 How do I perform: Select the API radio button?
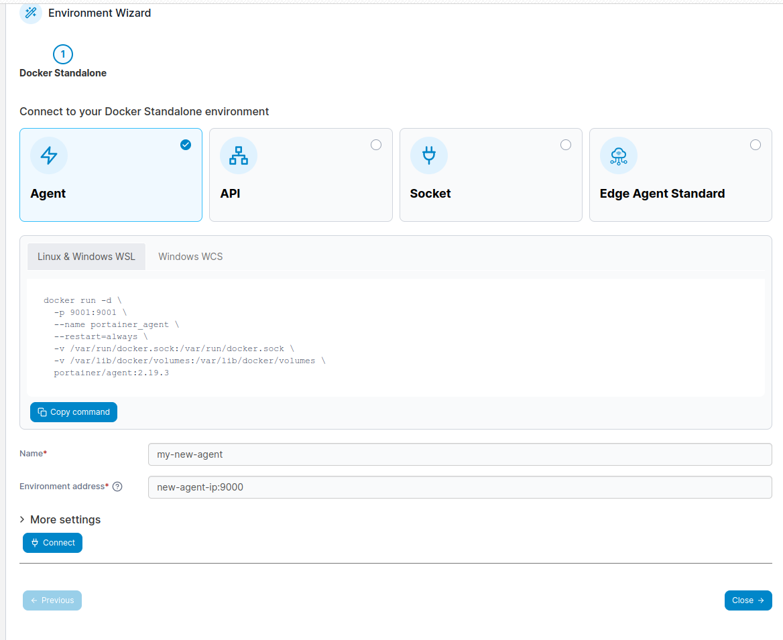(376, 145)
